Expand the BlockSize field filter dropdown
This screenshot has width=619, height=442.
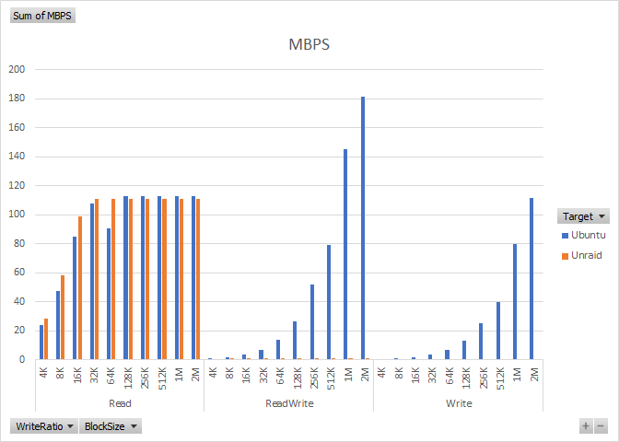click(x=110, y=426)
